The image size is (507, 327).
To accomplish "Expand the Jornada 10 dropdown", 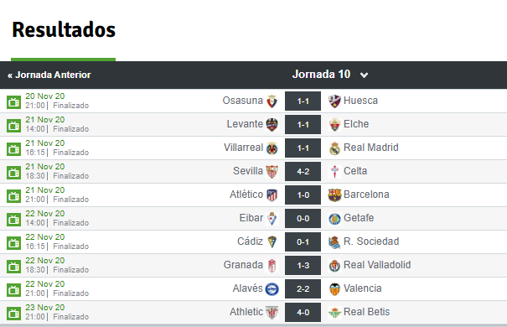I will pos(330,75).
